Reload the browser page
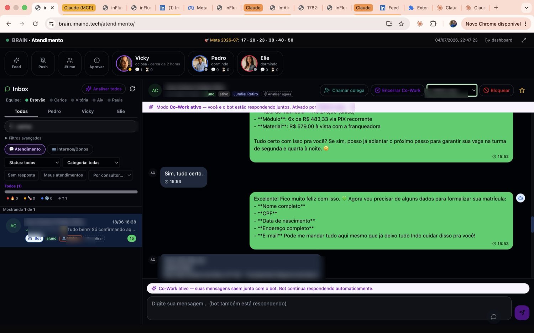 [x=35, y=24]
